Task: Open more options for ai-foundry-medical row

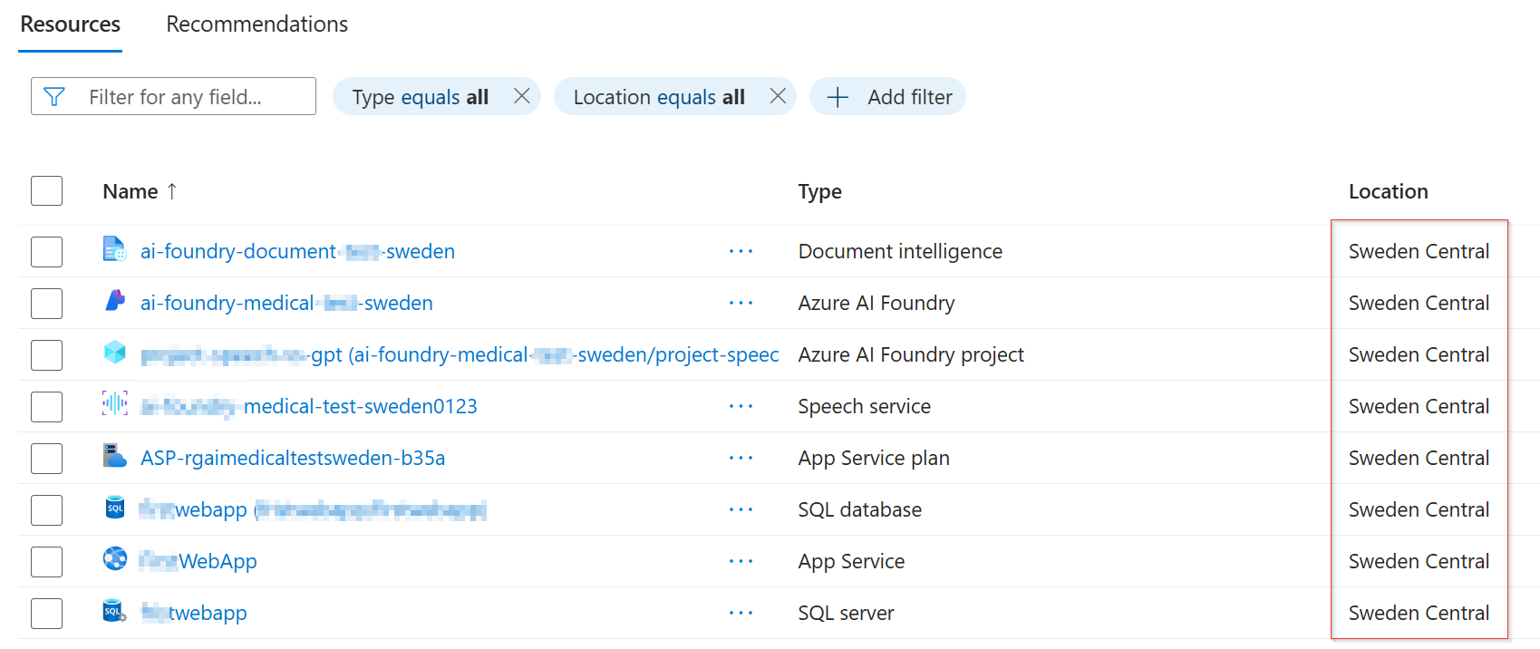Action: [x=741, y=303]
